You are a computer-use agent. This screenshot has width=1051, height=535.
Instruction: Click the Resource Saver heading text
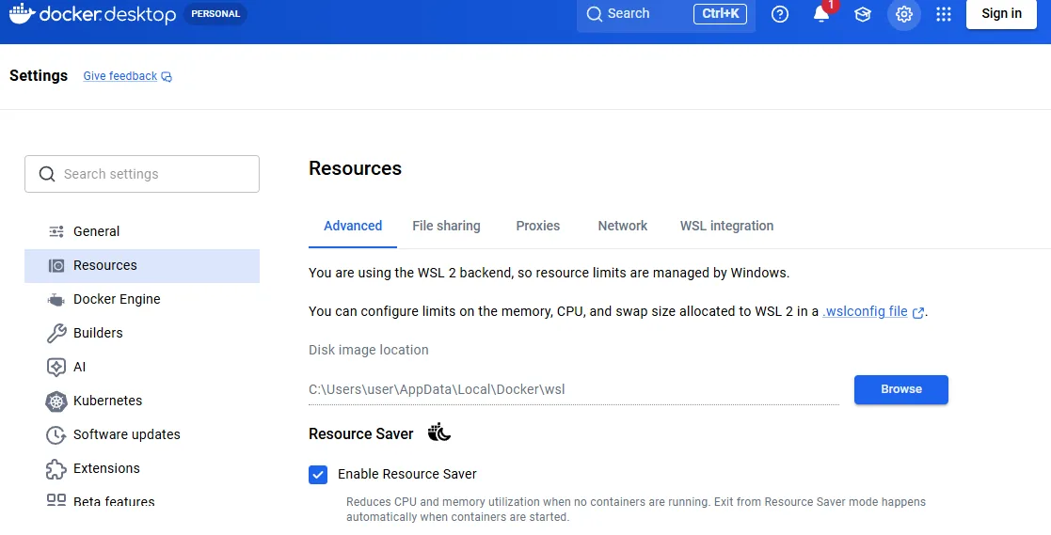[x=360, y=433]
